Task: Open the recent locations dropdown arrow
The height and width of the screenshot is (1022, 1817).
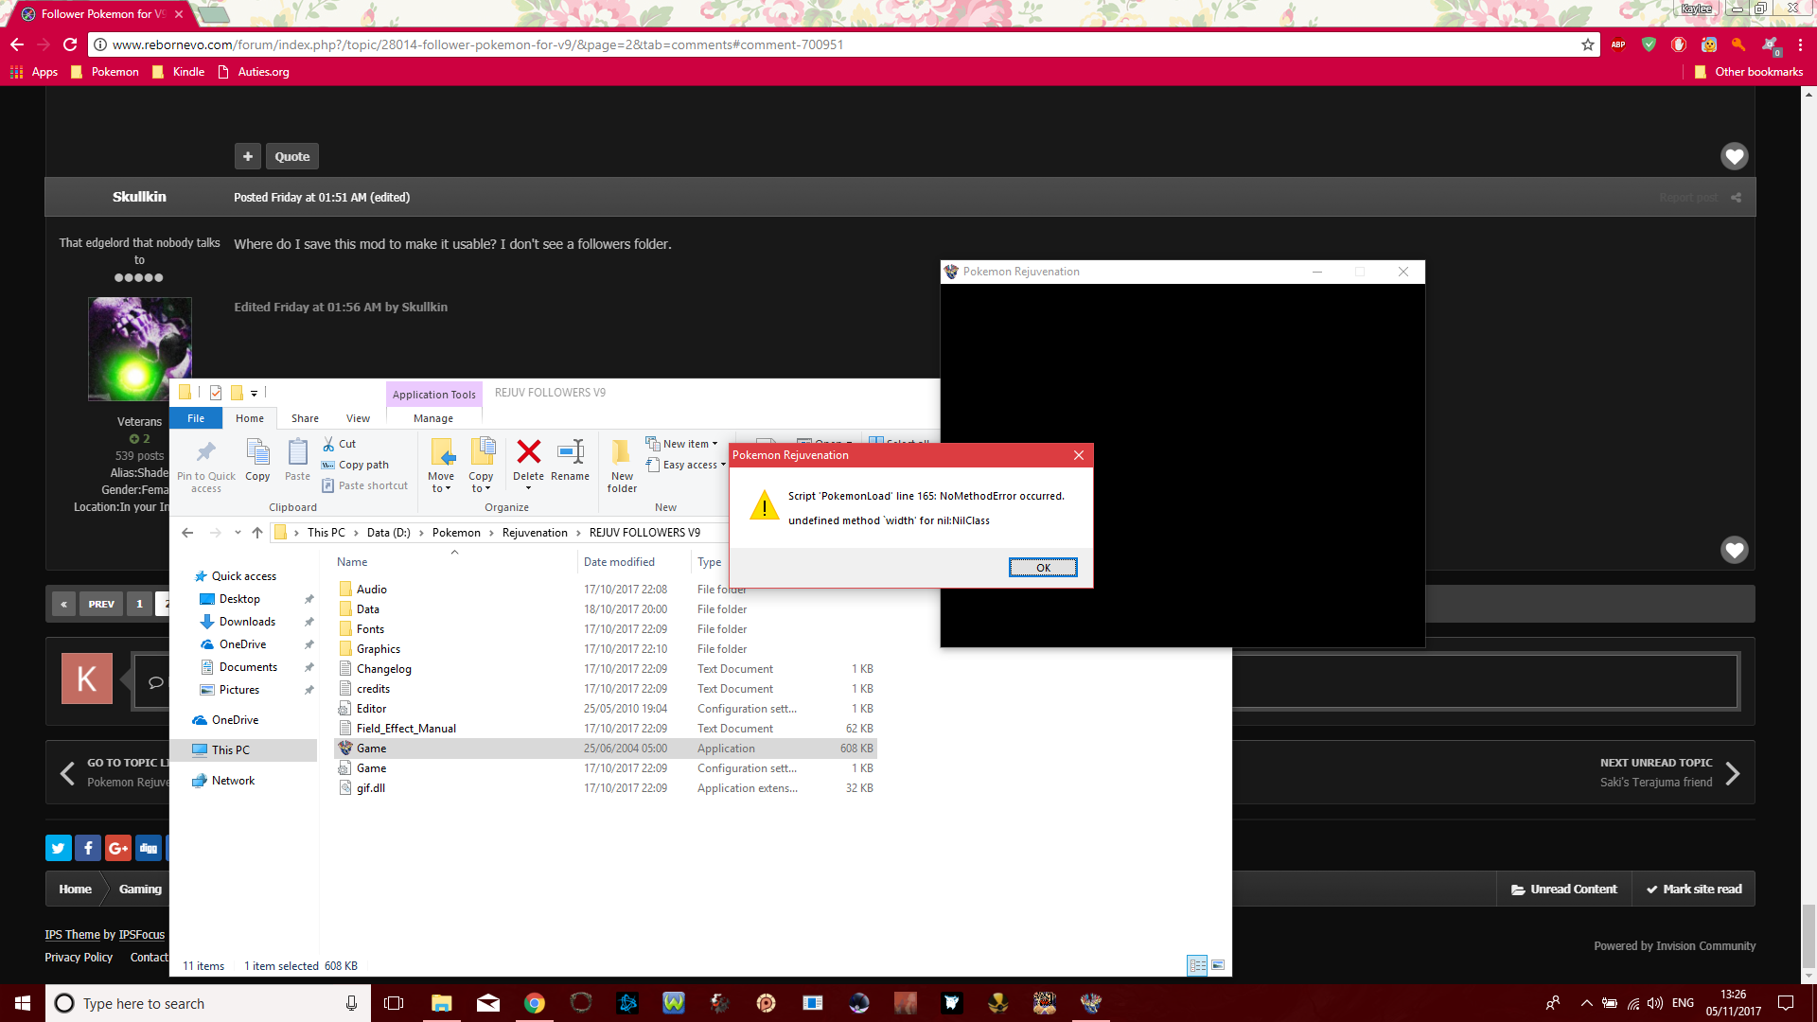Action: (x=238, y=533)
